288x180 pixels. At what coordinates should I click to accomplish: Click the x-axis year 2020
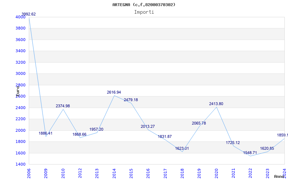tap(216, 174)
